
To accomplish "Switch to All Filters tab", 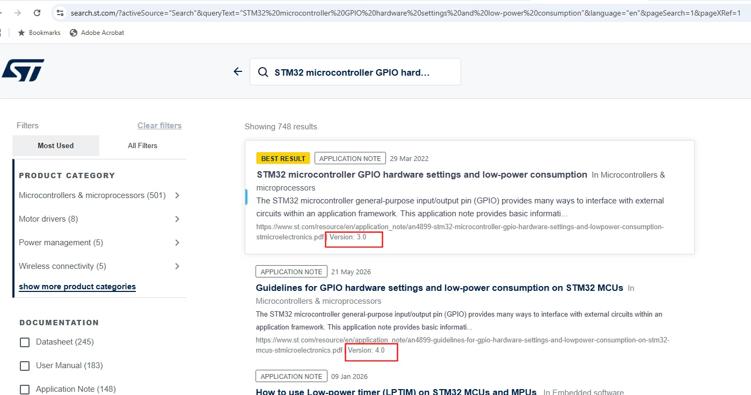I will coord(143,145).
